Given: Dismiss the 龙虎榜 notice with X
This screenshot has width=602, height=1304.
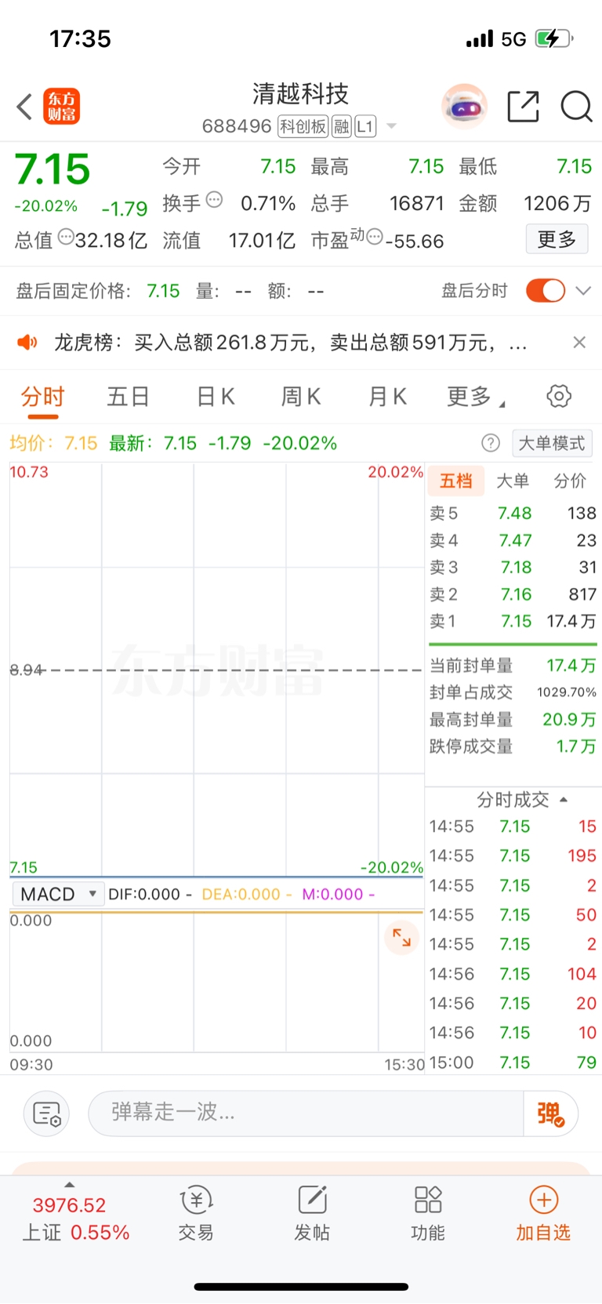Looking at the screenshot, I should coord(579,342).
